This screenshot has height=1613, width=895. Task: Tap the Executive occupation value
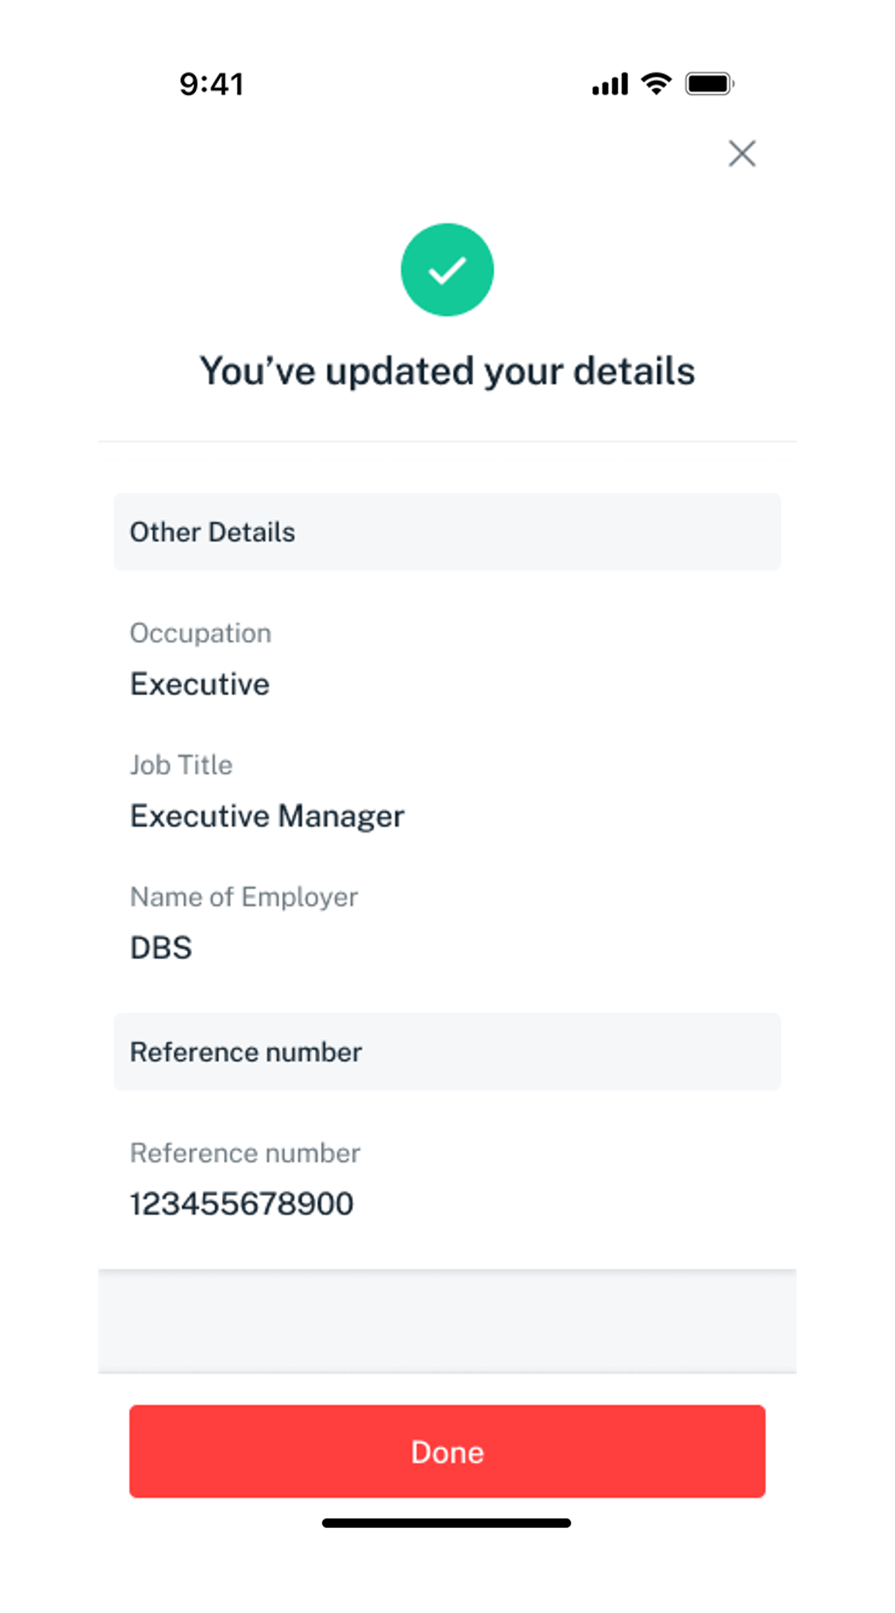tap(200, 684)
